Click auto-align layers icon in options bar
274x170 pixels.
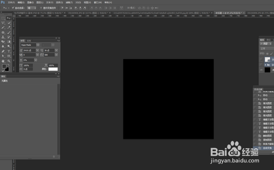click(122, 8)
